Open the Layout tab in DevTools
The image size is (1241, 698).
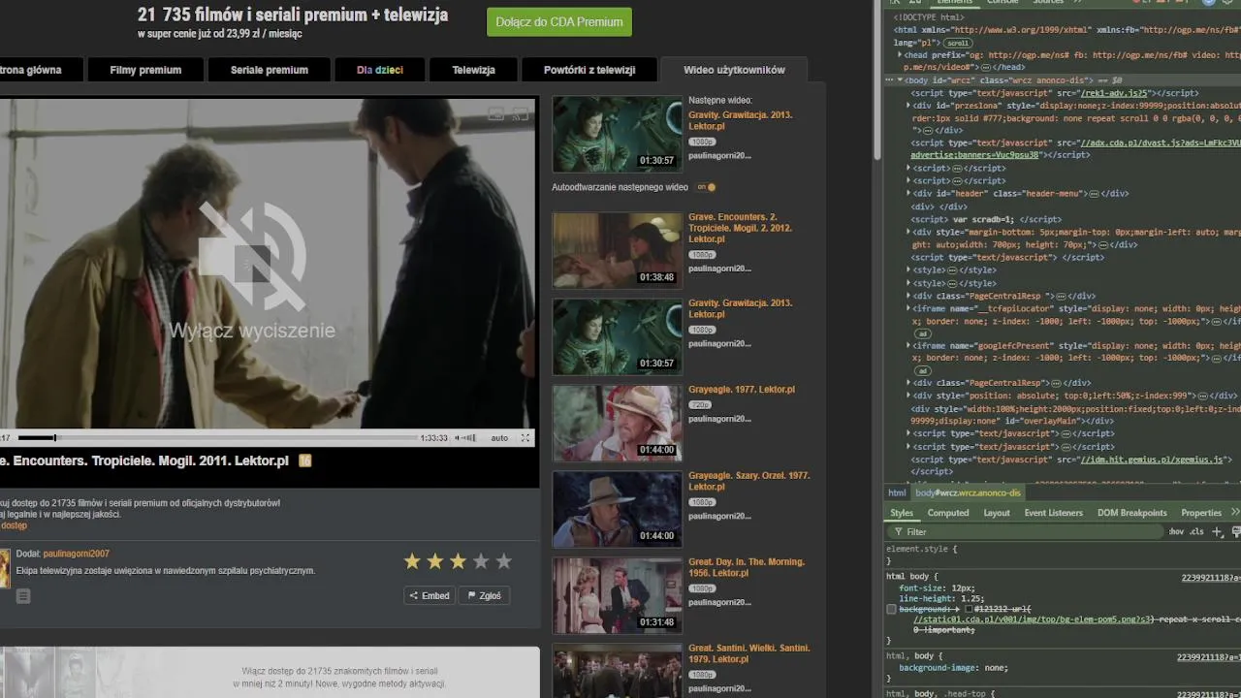coord(997,513)
